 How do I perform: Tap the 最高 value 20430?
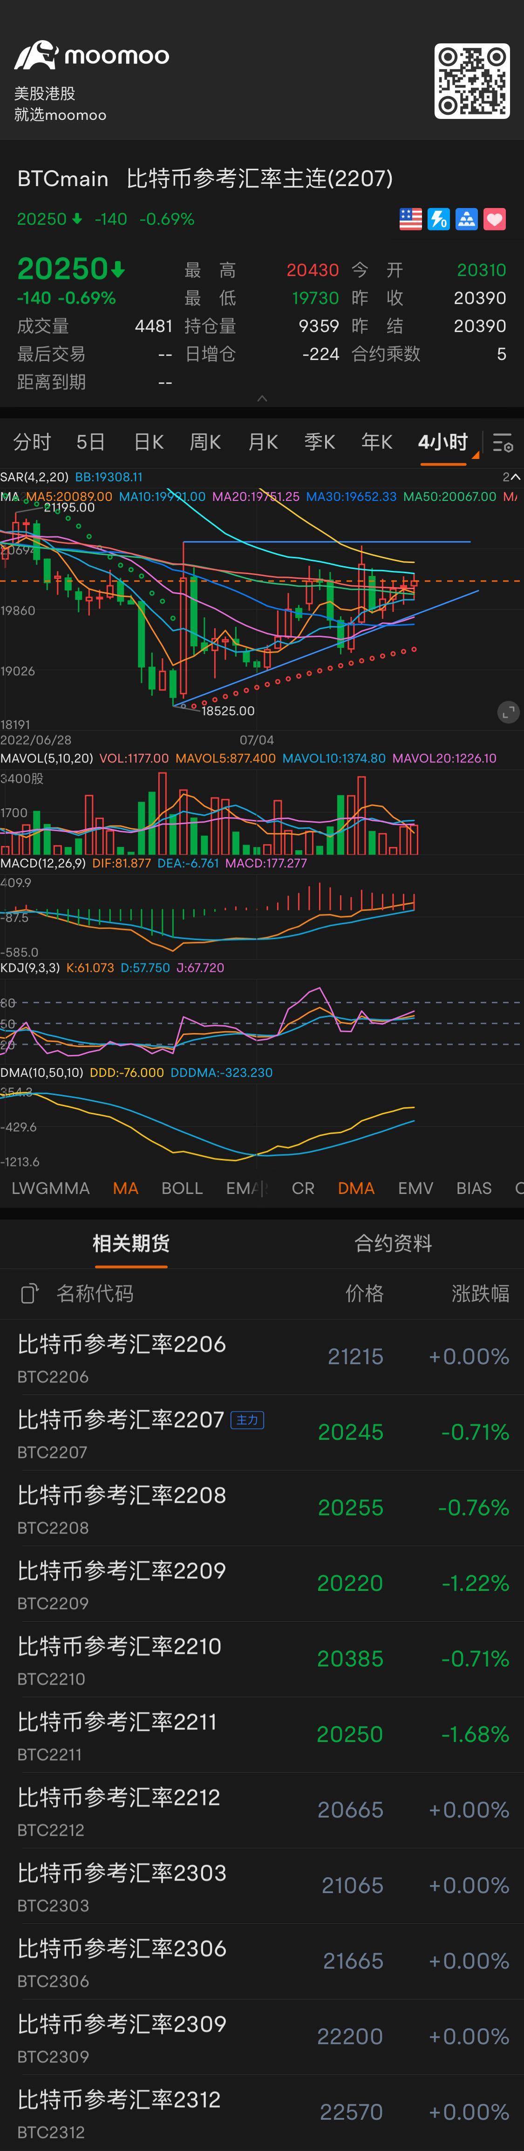[313, 270]
